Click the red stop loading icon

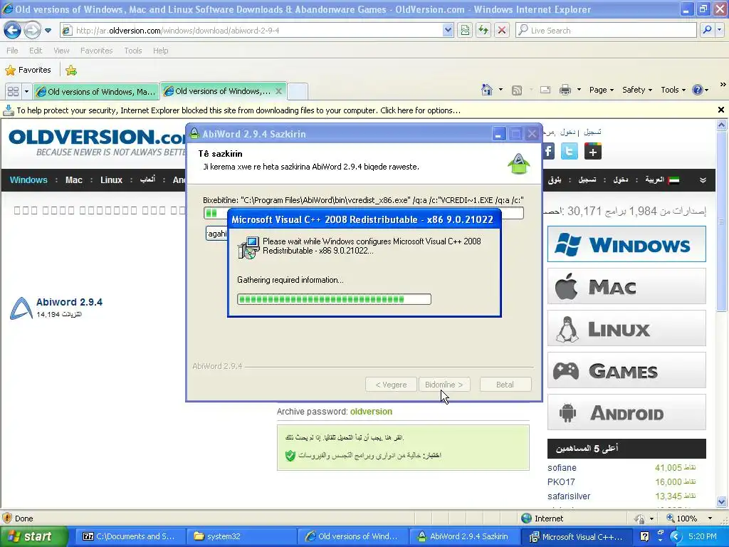coord(502,30)
